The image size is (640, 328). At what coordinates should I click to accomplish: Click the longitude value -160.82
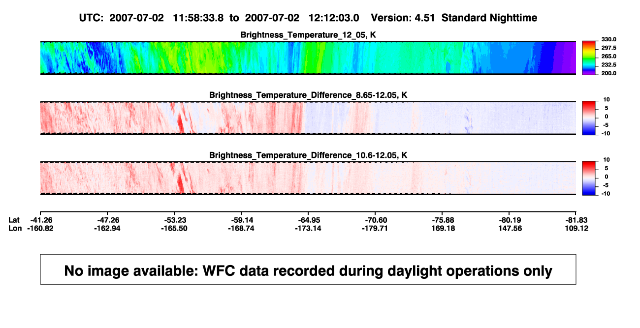click(40, 228)
